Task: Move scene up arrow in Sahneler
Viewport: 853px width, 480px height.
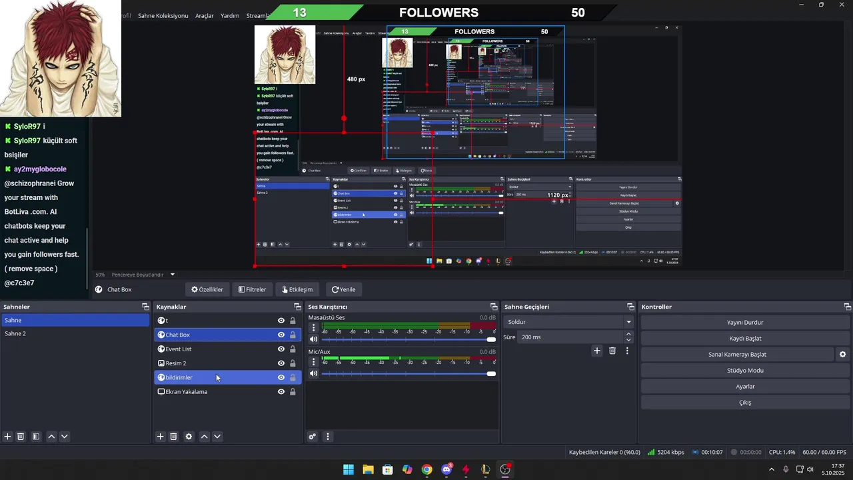Action: coord(51,437)
